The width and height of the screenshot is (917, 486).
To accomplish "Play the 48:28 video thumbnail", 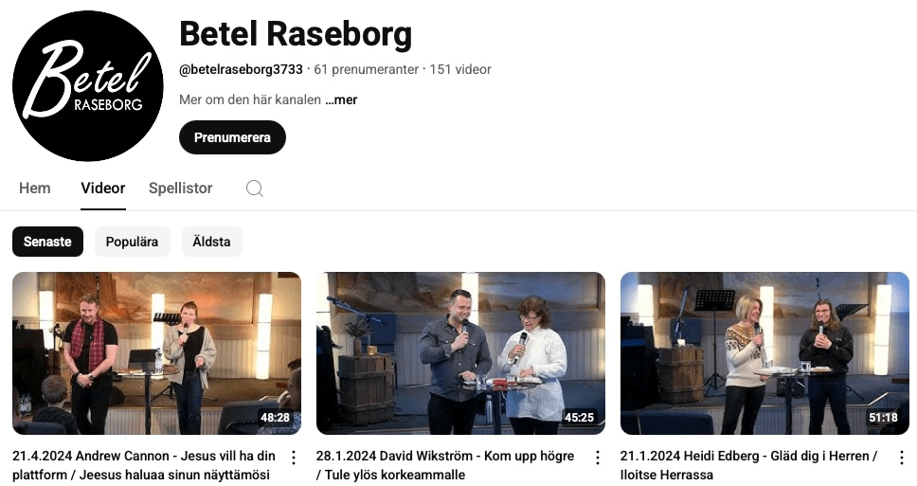I will [156, 353].
